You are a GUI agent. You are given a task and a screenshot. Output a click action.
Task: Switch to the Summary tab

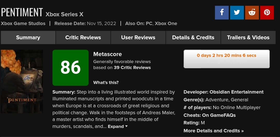tap(28, 37)
